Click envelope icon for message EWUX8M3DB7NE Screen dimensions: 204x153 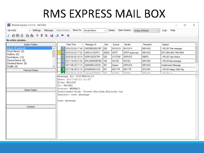(63, 61)
